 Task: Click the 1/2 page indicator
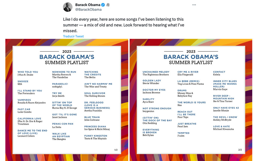pos(116,150)
